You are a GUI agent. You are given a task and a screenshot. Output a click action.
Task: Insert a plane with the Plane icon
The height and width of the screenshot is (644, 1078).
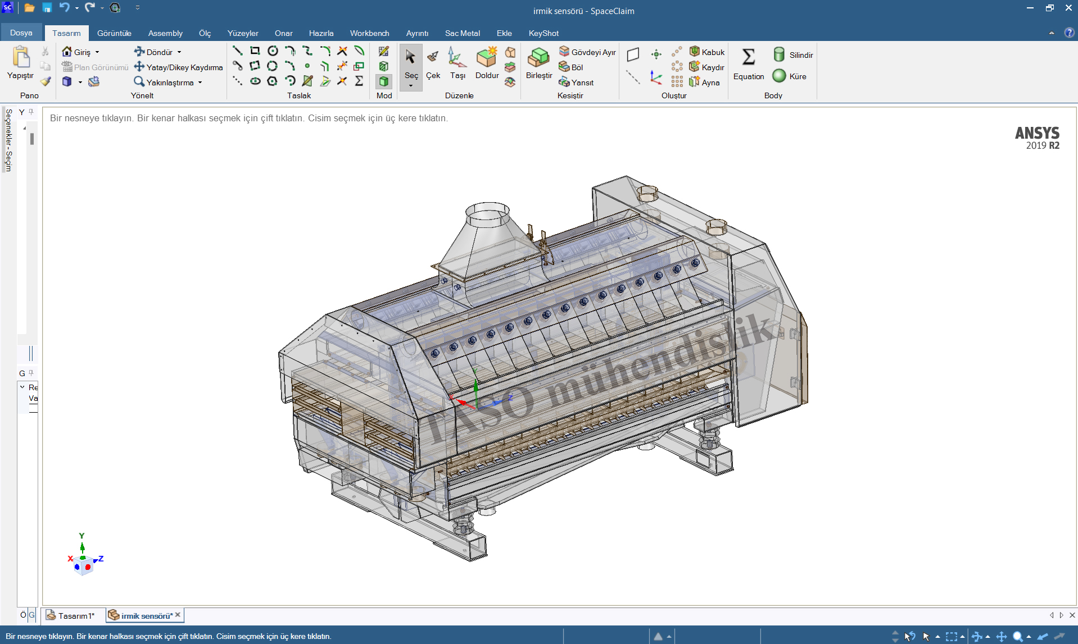click(x=633, y=54)
